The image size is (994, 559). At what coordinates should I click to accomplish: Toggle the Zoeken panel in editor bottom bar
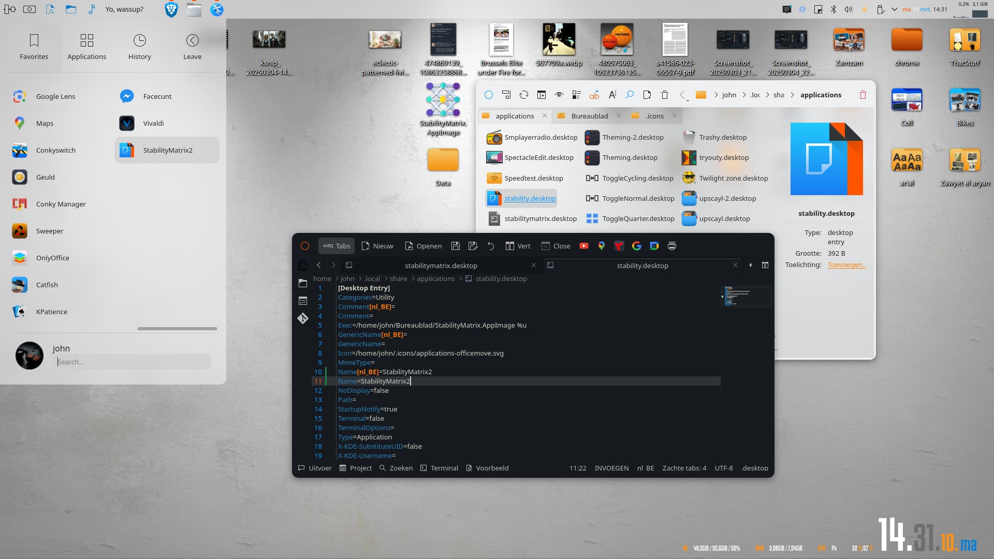tap(396, 468)
